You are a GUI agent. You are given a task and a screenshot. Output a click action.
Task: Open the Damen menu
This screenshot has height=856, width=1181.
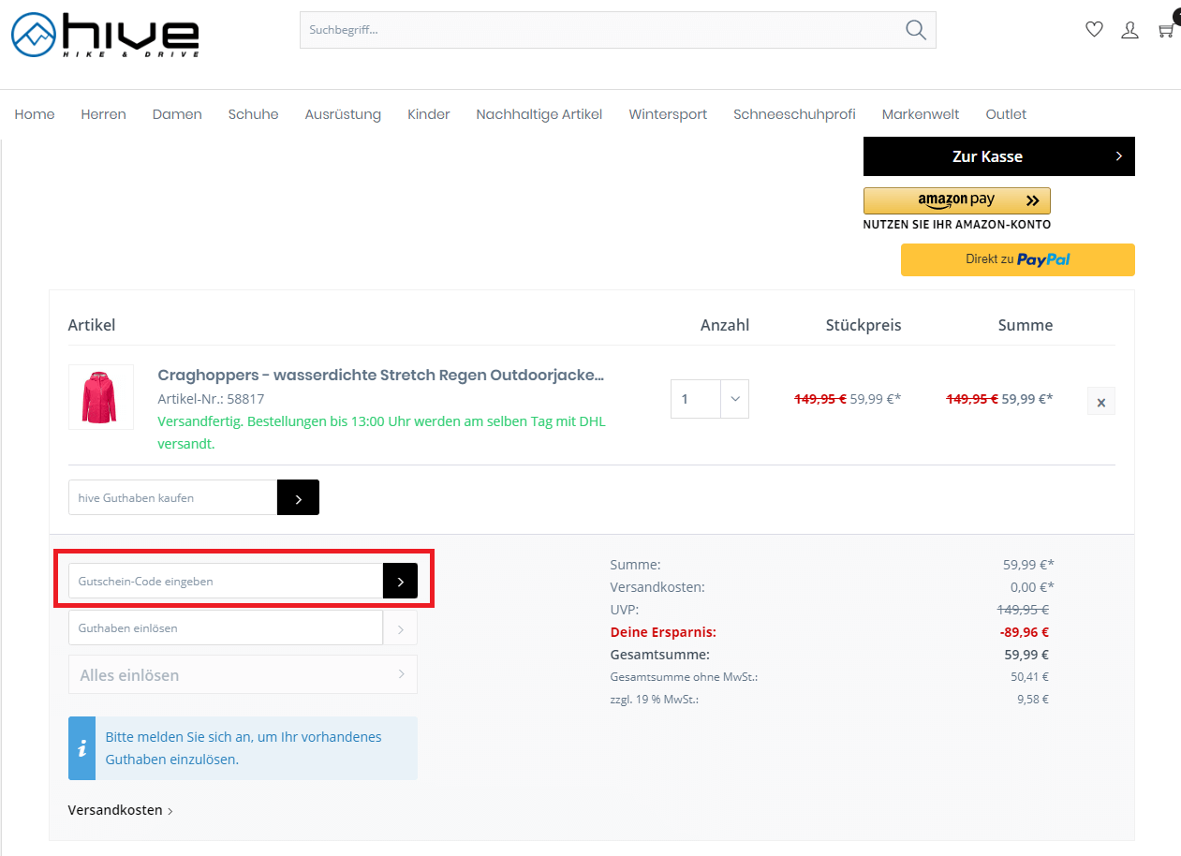tap(177, 114)
